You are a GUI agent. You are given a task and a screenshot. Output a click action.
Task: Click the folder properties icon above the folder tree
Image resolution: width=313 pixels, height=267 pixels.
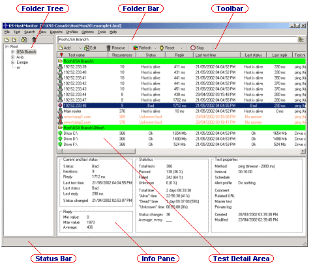(24, 40)
